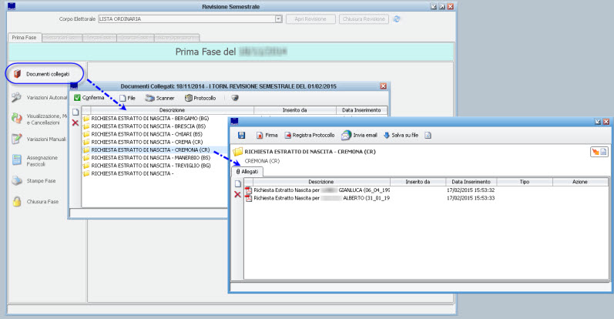Viewport: 614px width, 319px height.
Task: Click Registra Protocollo in the toolbar
Action: 309,135
